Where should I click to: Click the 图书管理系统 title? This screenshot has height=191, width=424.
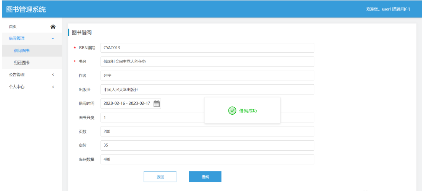click(x=26, y=9)
